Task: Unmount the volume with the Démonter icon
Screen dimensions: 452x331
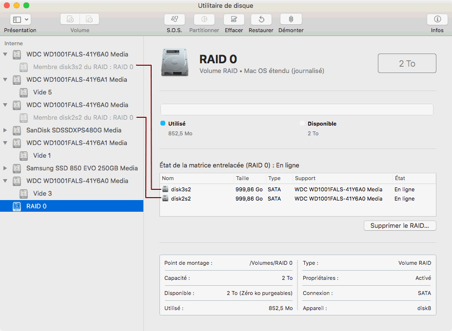Action: tap(291, 19)
